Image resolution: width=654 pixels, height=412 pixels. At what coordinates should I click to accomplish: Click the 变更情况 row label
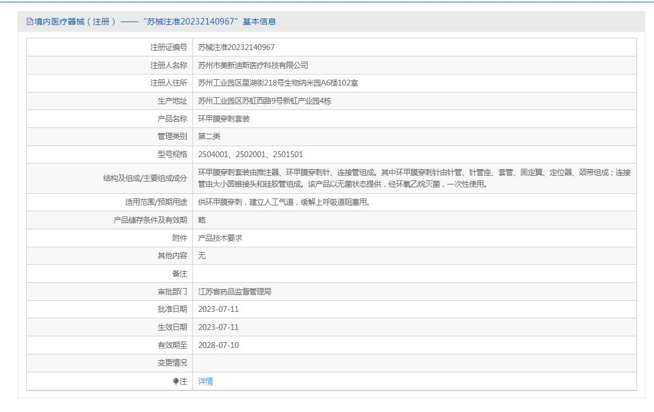coord(172,363)
